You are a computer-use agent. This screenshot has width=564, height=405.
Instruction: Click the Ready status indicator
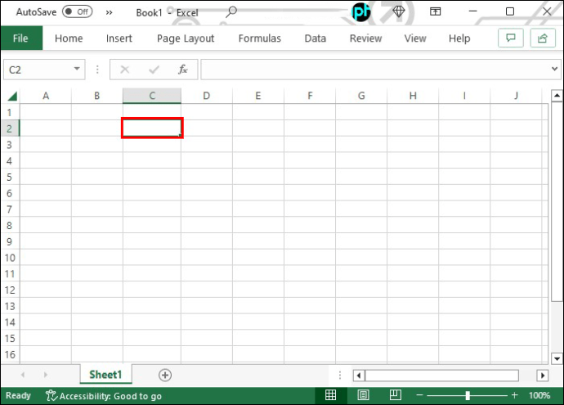click(x=18, y=396)
